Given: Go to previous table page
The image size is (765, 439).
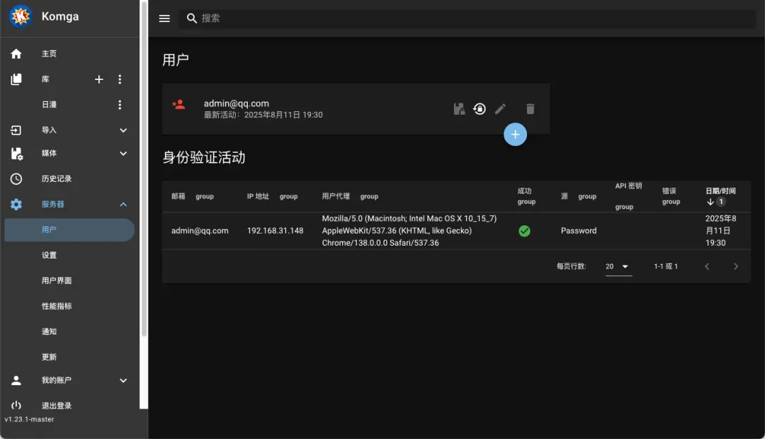Looking at the screenshot, I should [x=707, y=266].
